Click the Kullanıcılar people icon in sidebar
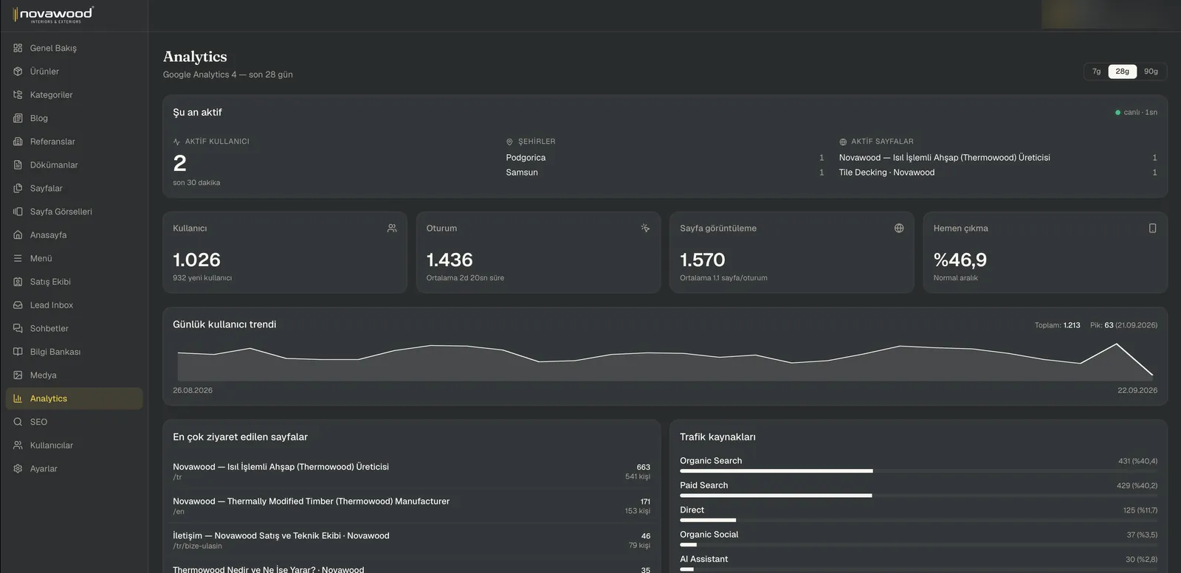 pyautogui.click(x=18, y=445)
